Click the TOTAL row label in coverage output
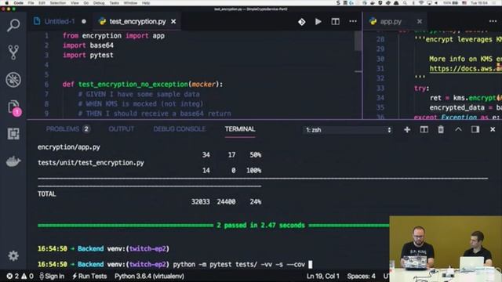Viewport: 502px width, 282px height. click(47, 193)
